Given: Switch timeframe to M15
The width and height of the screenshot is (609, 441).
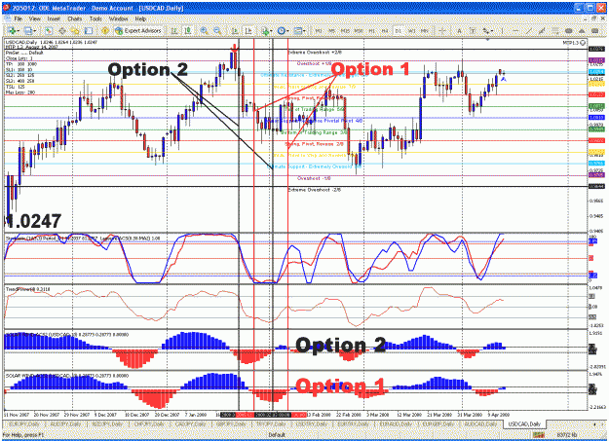Looking at the screenshot, I should pos(345,31).
